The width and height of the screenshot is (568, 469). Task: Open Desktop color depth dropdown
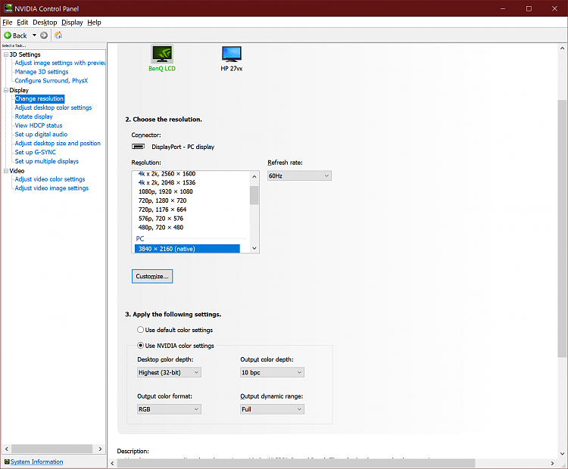click(x=169, y=372)
